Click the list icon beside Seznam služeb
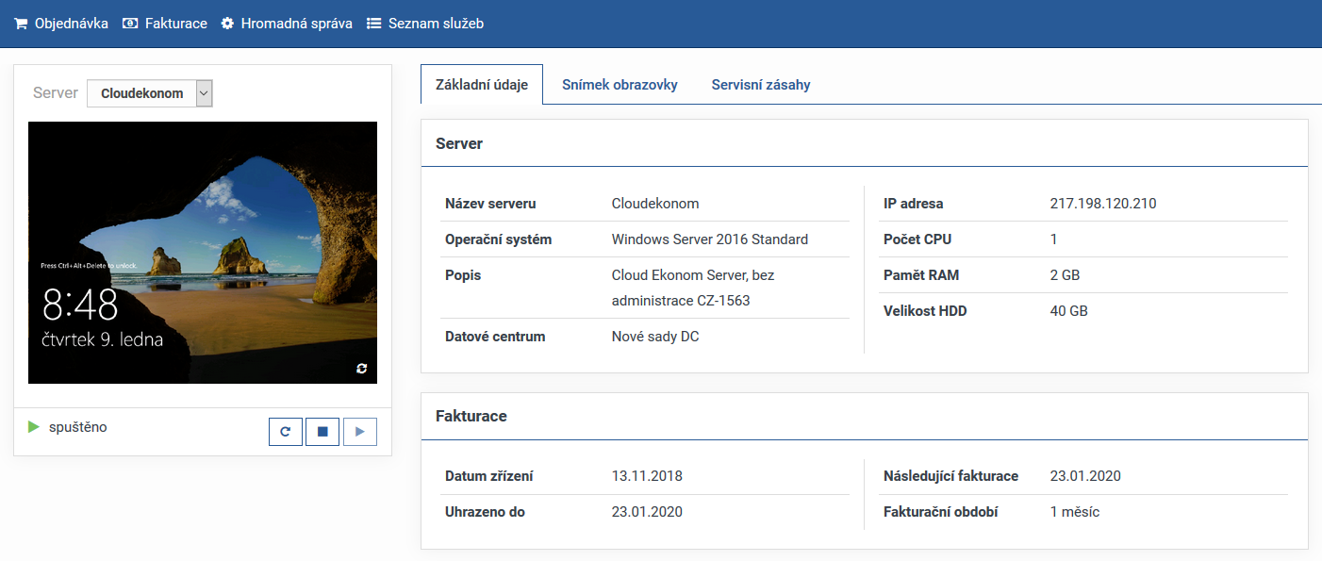1322x561 pixels. click(x=373, y=24)
